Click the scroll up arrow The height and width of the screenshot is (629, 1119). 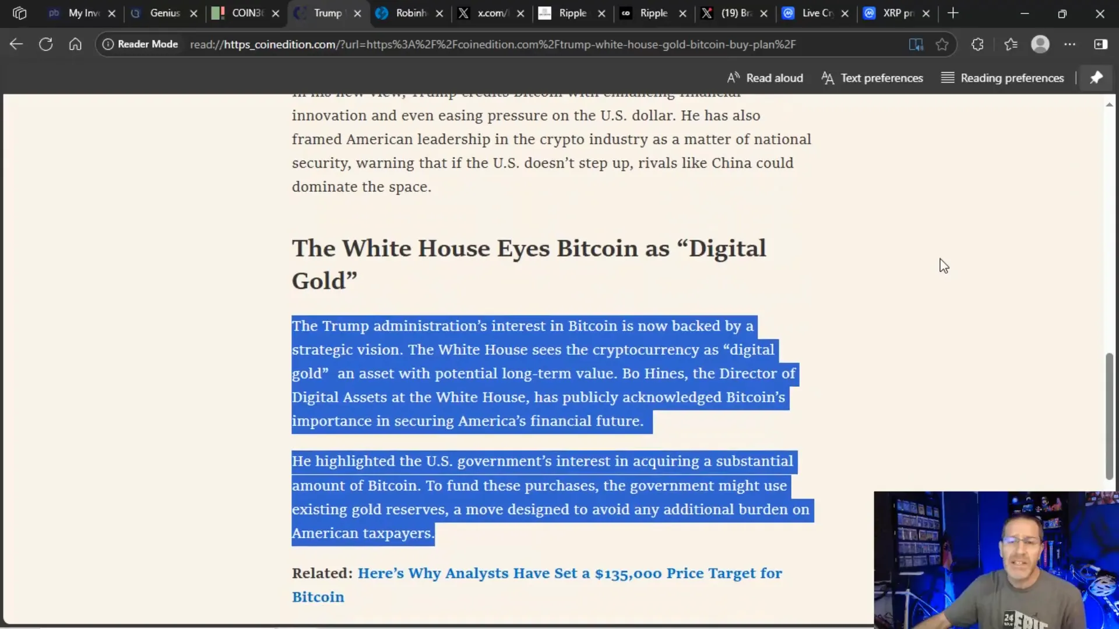(1109, 105)
